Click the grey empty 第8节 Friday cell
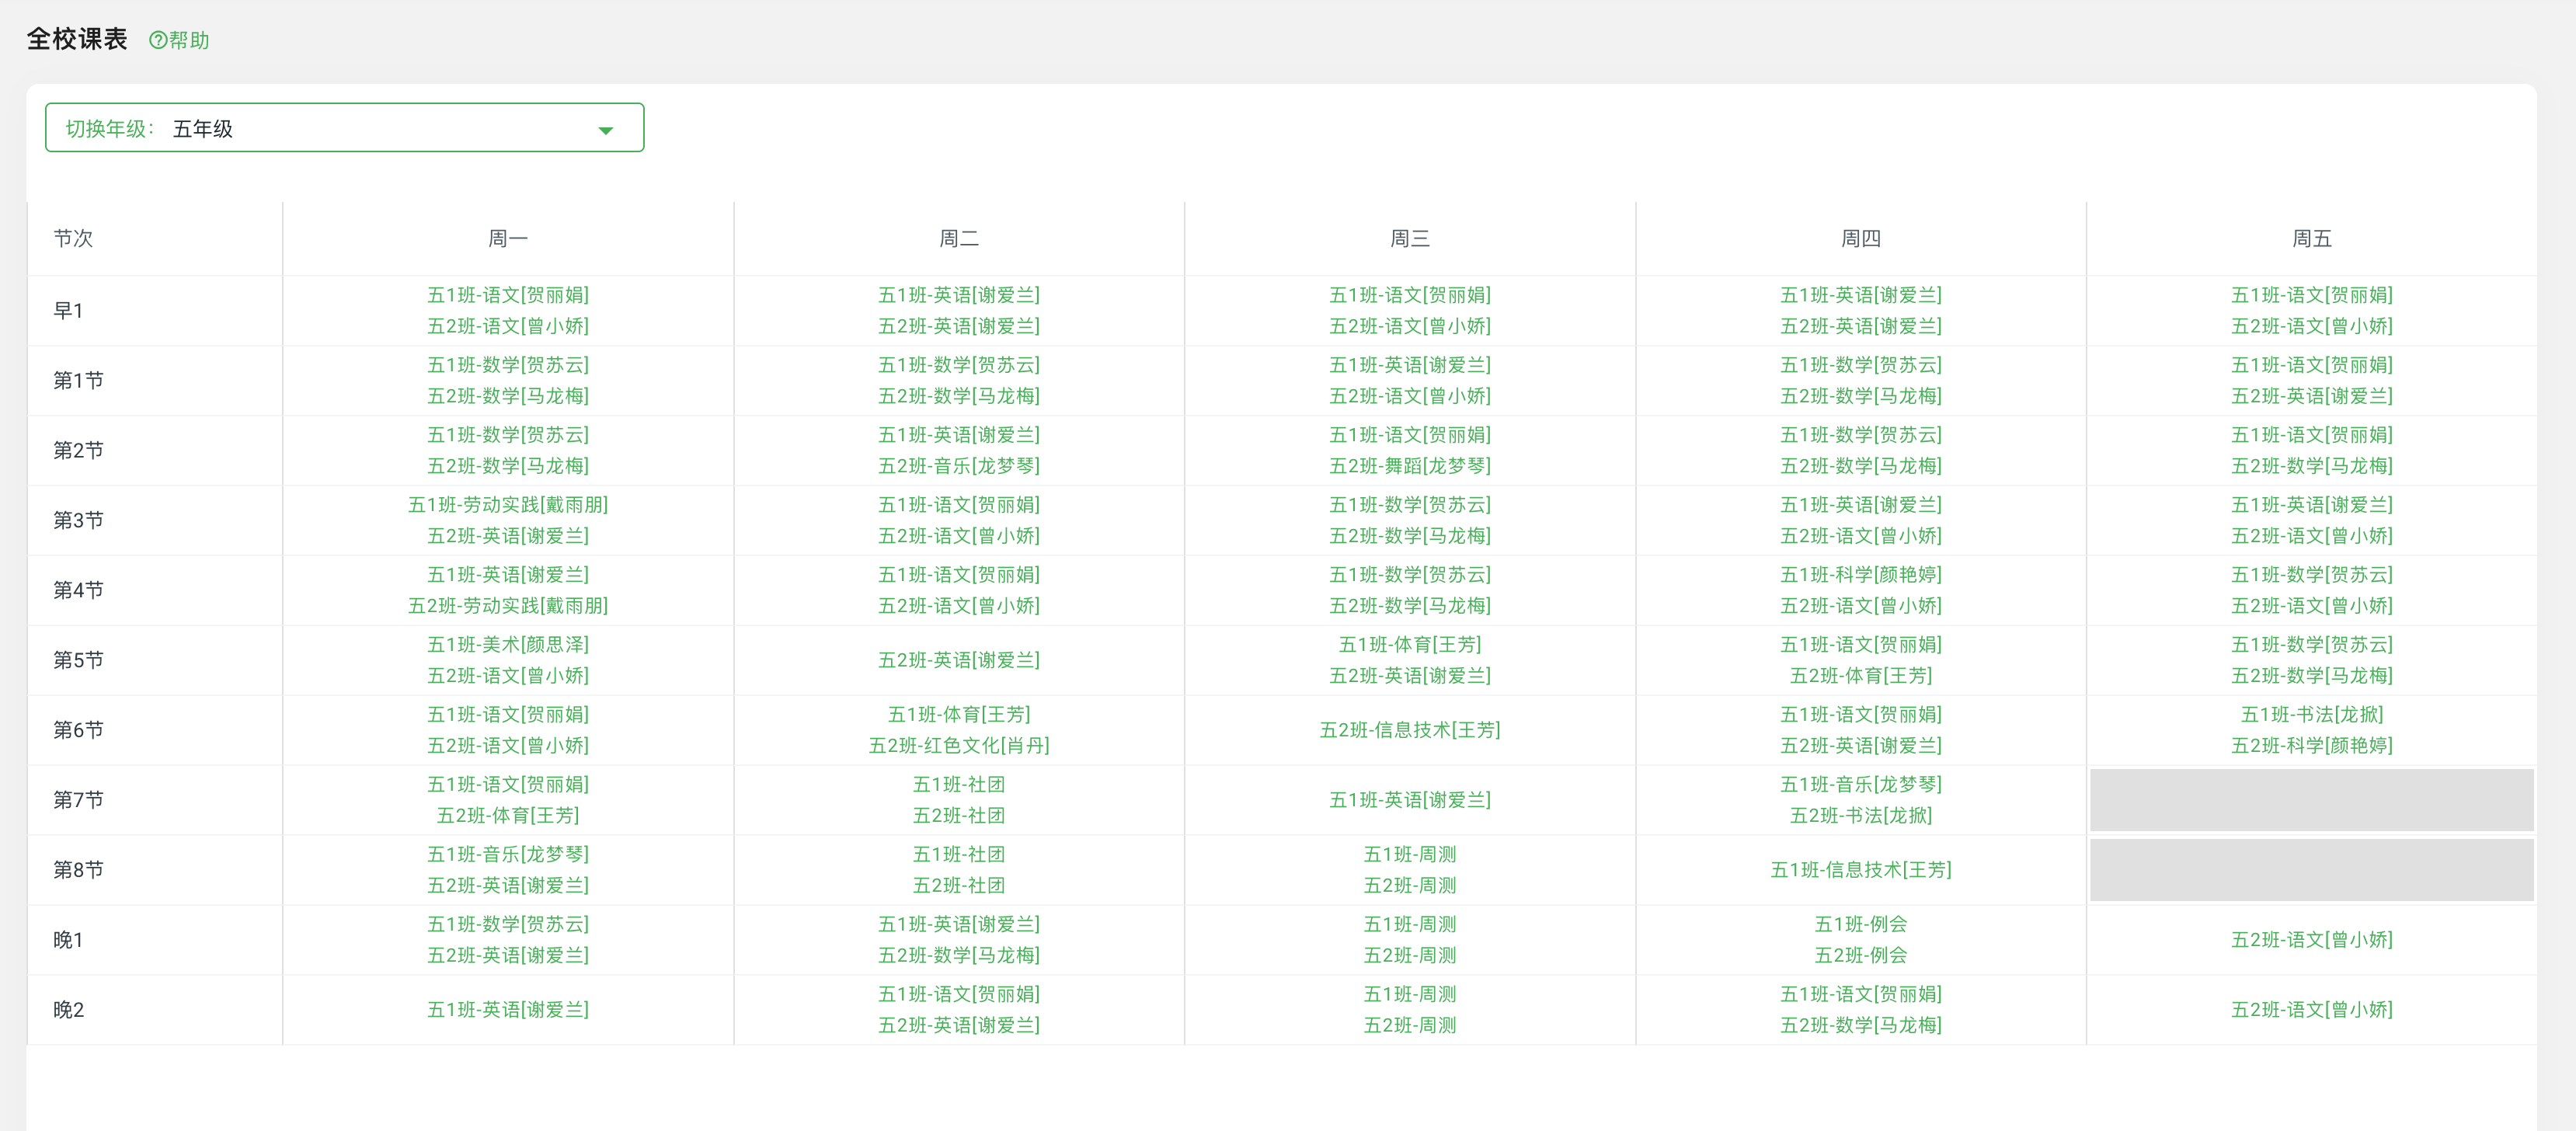The image size is (2576, 1131). (x=2311, y=870)
